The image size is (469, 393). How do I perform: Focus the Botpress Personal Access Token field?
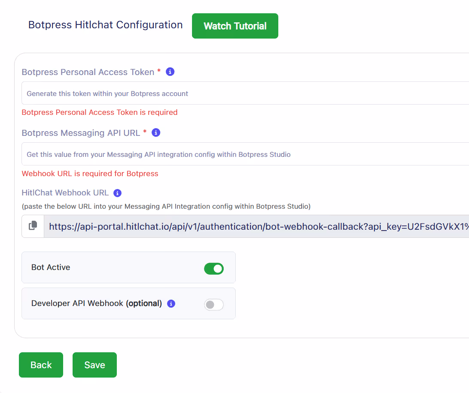coord(245,93)
